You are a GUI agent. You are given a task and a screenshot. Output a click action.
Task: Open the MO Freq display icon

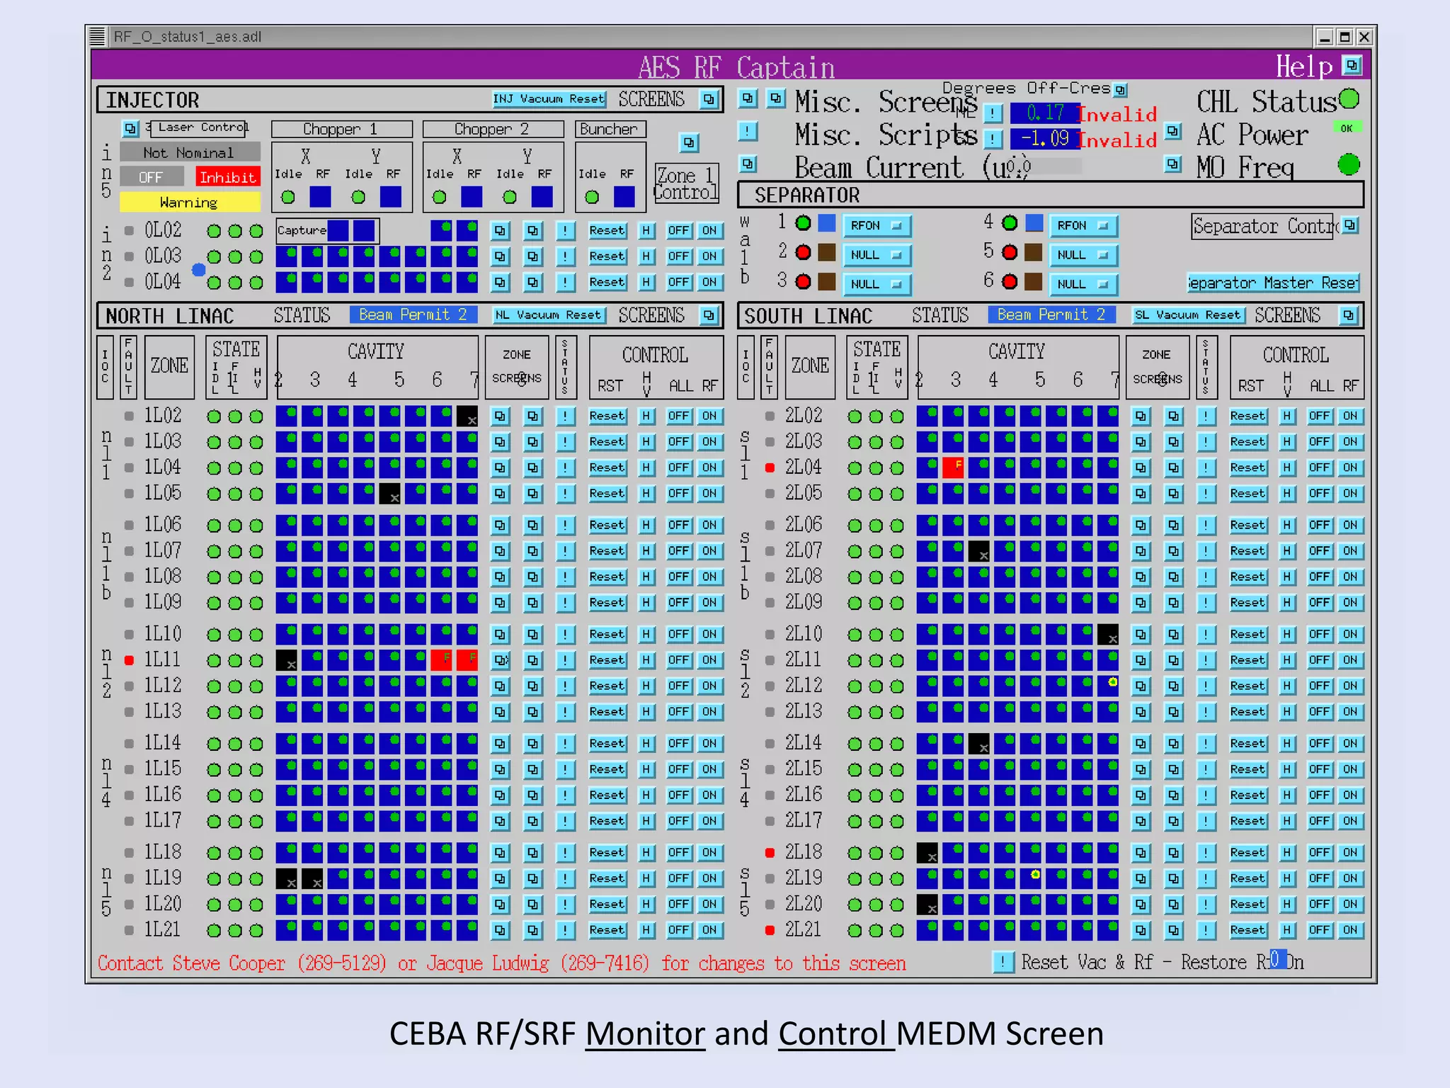1173,164
